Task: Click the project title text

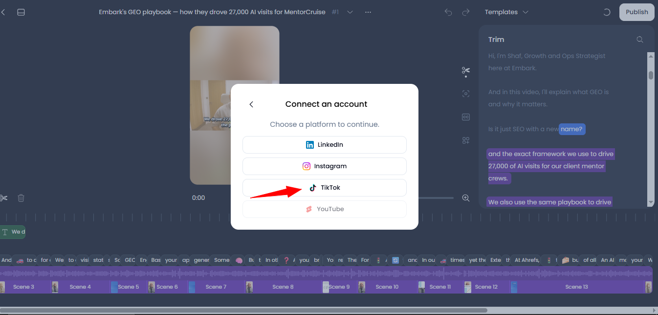Action: (x=212, y=12)
